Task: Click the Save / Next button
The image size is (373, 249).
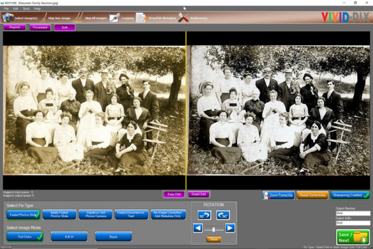Action: [x=353, y=237]
